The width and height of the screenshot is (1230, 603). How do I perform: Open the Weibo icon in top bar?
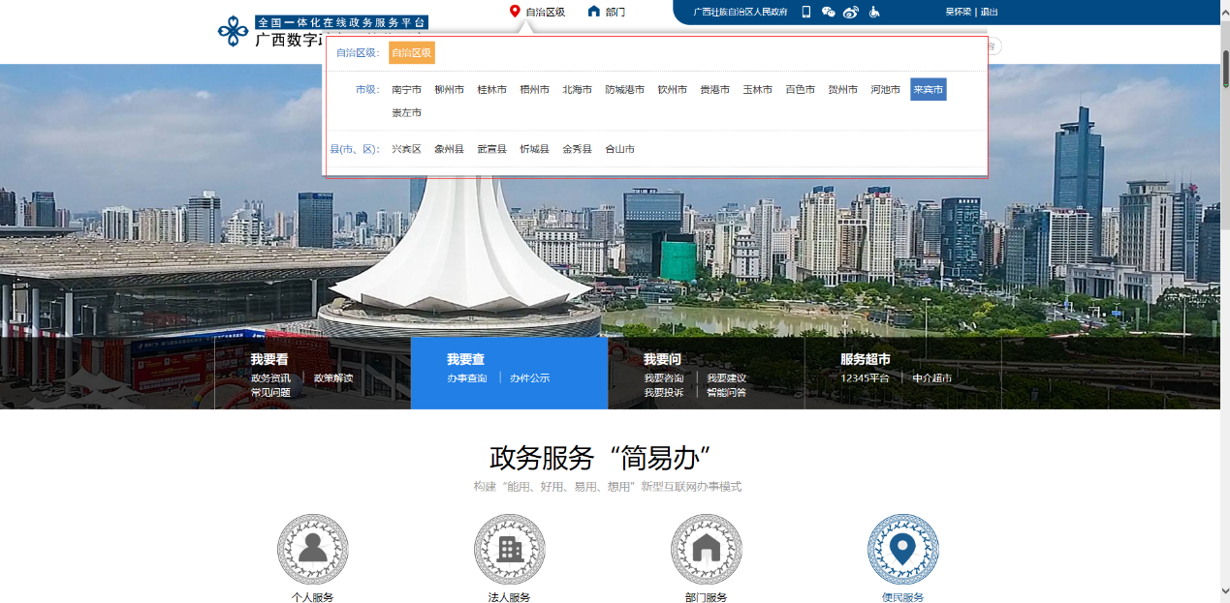coord(851,13)
